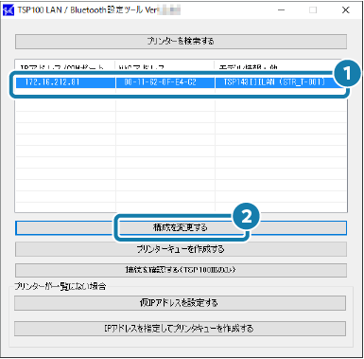Sort by the IPアドレス column header
The image size is (364, 359).
coord(65,67)
